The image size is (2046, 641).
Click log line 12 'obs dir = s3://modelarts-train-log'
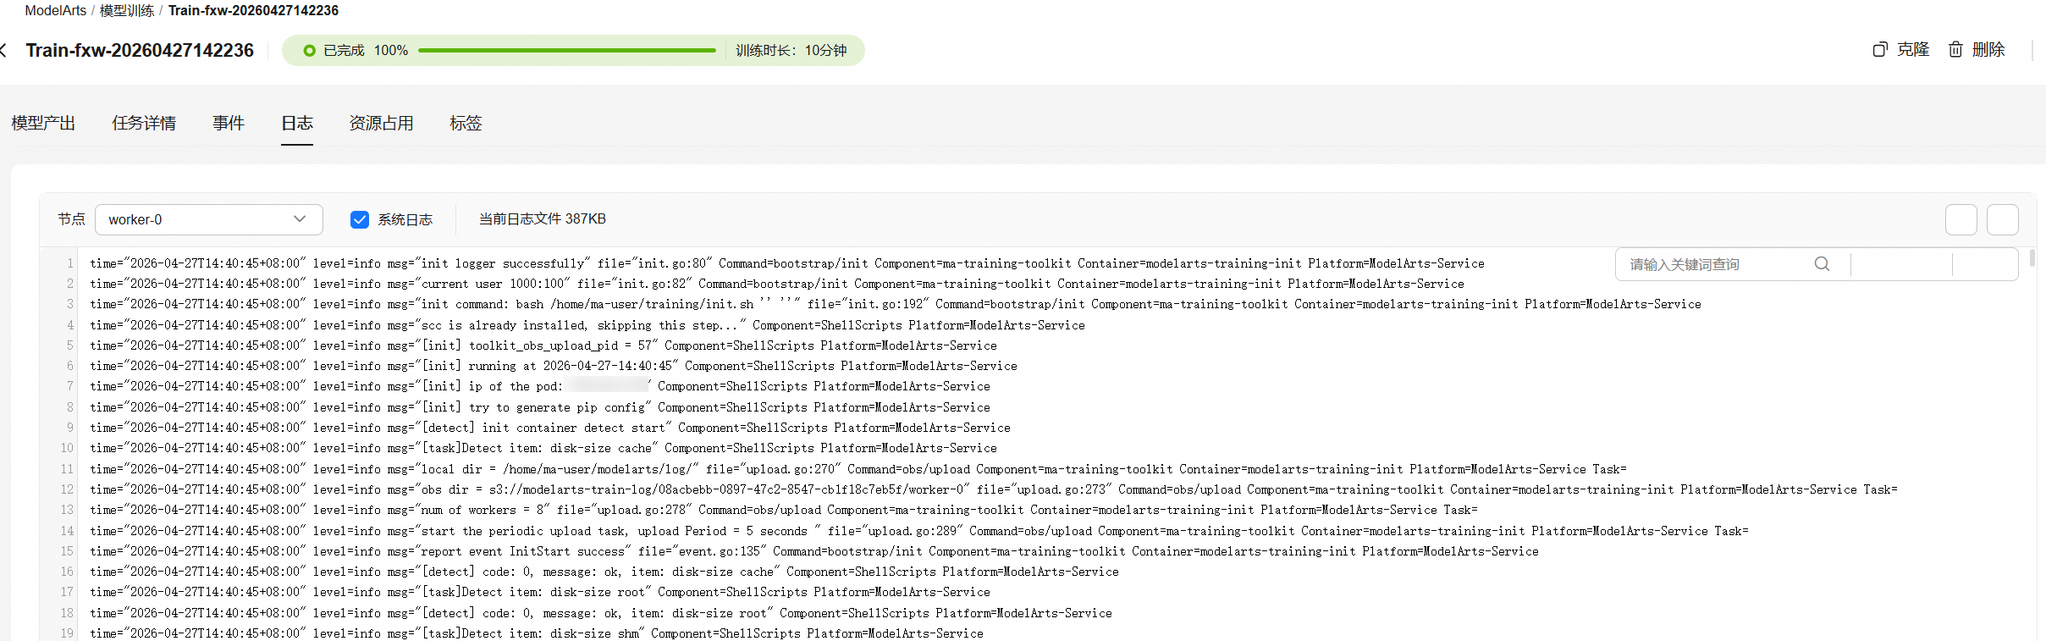click(x=994, y=489)
